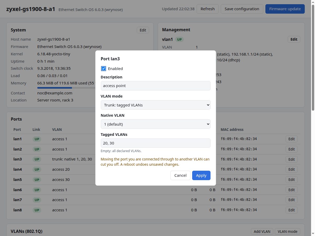
Task: Click the UP badge in lan1 row
Action: 37,139
